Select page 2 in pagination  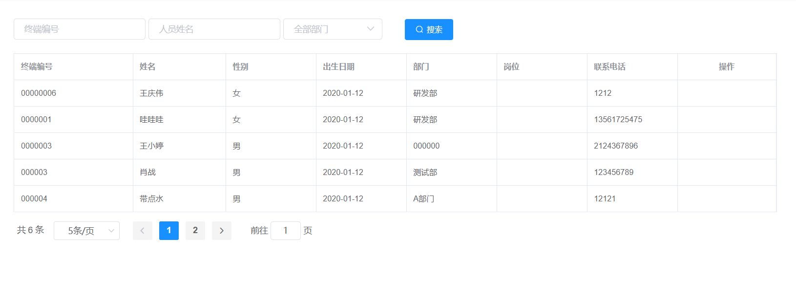coord(195,231)
